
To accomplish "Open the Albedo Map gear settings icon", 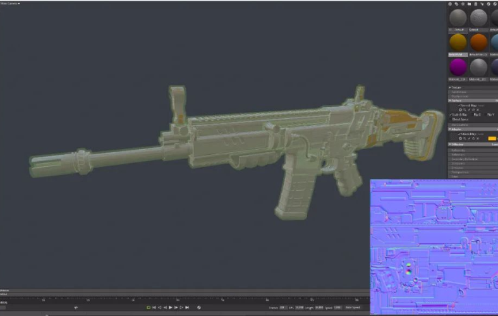I will (x=460, y=139).
